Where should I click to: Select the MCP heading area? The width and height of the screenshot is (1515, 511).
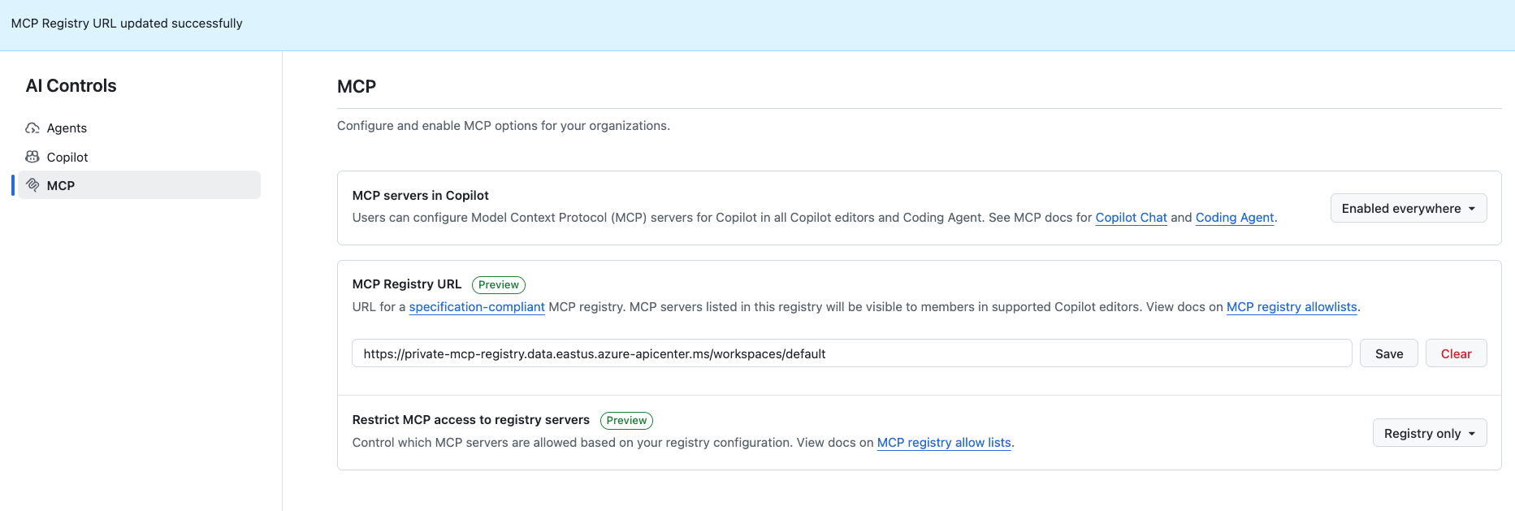356,86
